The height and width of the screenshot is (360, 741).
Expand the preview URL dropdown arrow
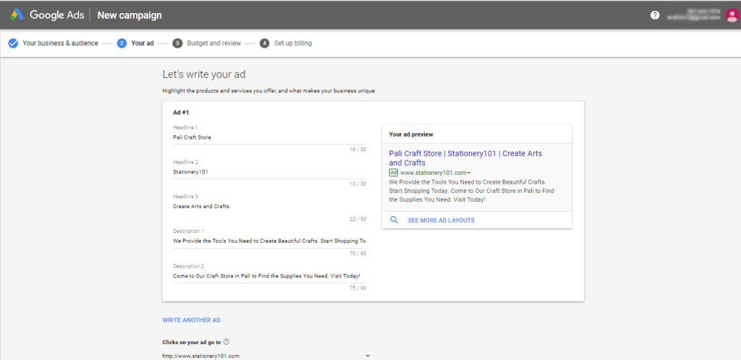tap(469, 173)
